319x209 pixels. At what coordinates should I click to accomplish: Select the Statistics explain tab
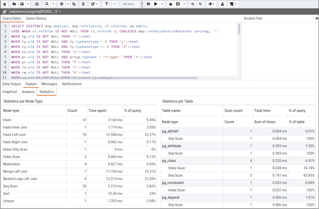47,92
